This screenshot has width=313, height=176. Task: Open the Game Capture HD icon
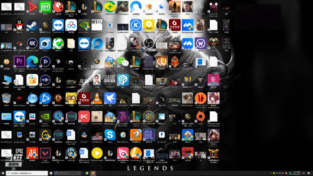[x=45, y=61]
